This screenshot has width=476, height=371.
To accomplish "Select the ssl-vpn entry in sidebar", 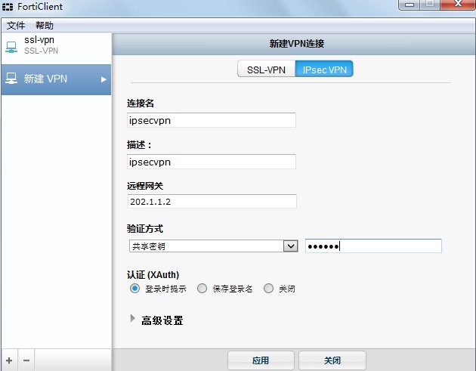I will (x=57, y=47).
